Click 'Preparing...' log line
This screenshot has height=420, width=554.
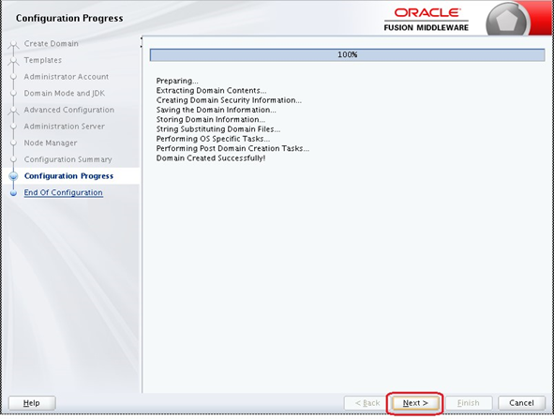177,81
